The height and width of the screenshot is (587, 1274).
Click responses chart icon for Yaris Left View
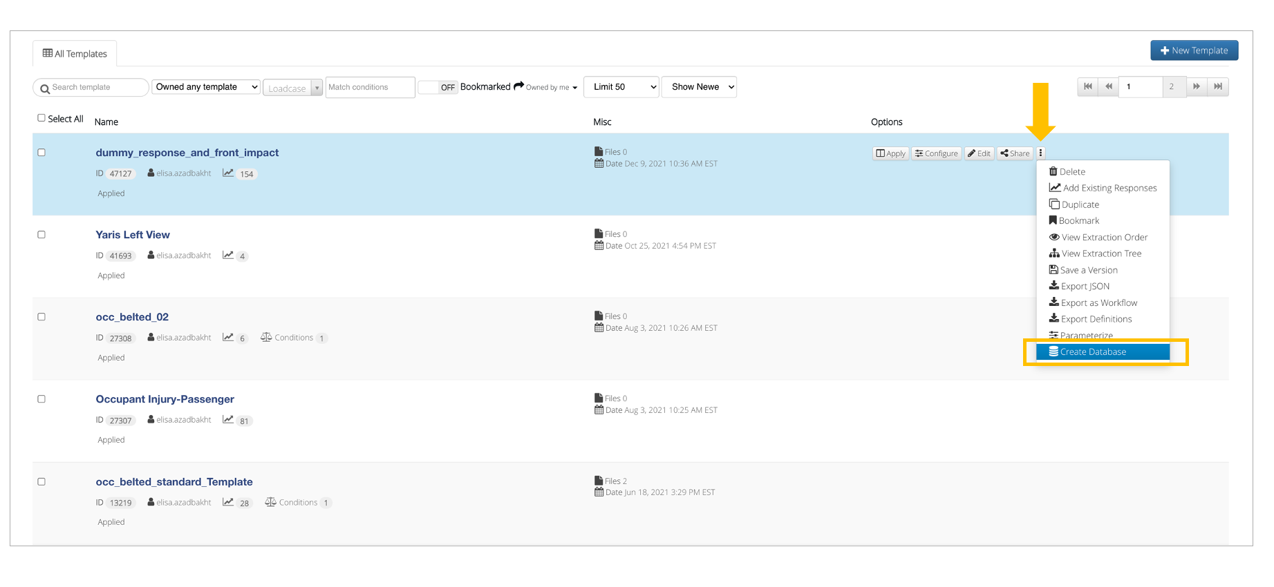coord(228,256)
